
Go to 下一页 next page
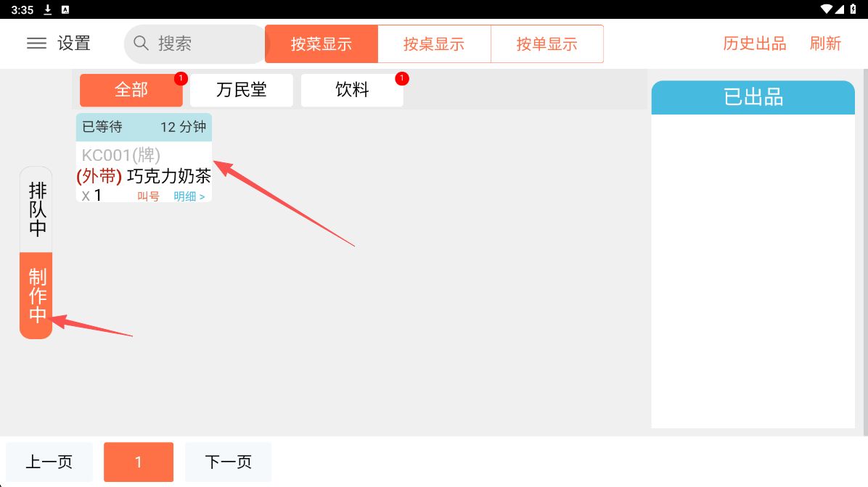click(x=228, y=462)
